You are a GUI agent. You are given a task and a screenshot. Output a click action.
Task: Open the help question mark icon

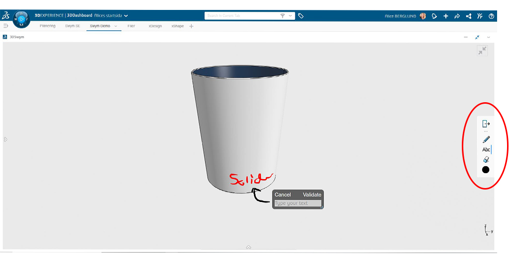(x=491, y=16)
